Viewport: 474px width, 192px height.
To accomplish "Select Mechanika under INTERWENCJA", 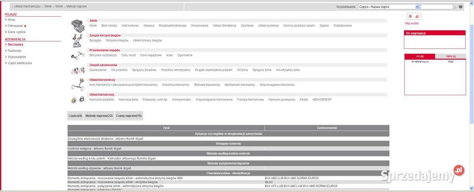I will click(x=15, y=45).
